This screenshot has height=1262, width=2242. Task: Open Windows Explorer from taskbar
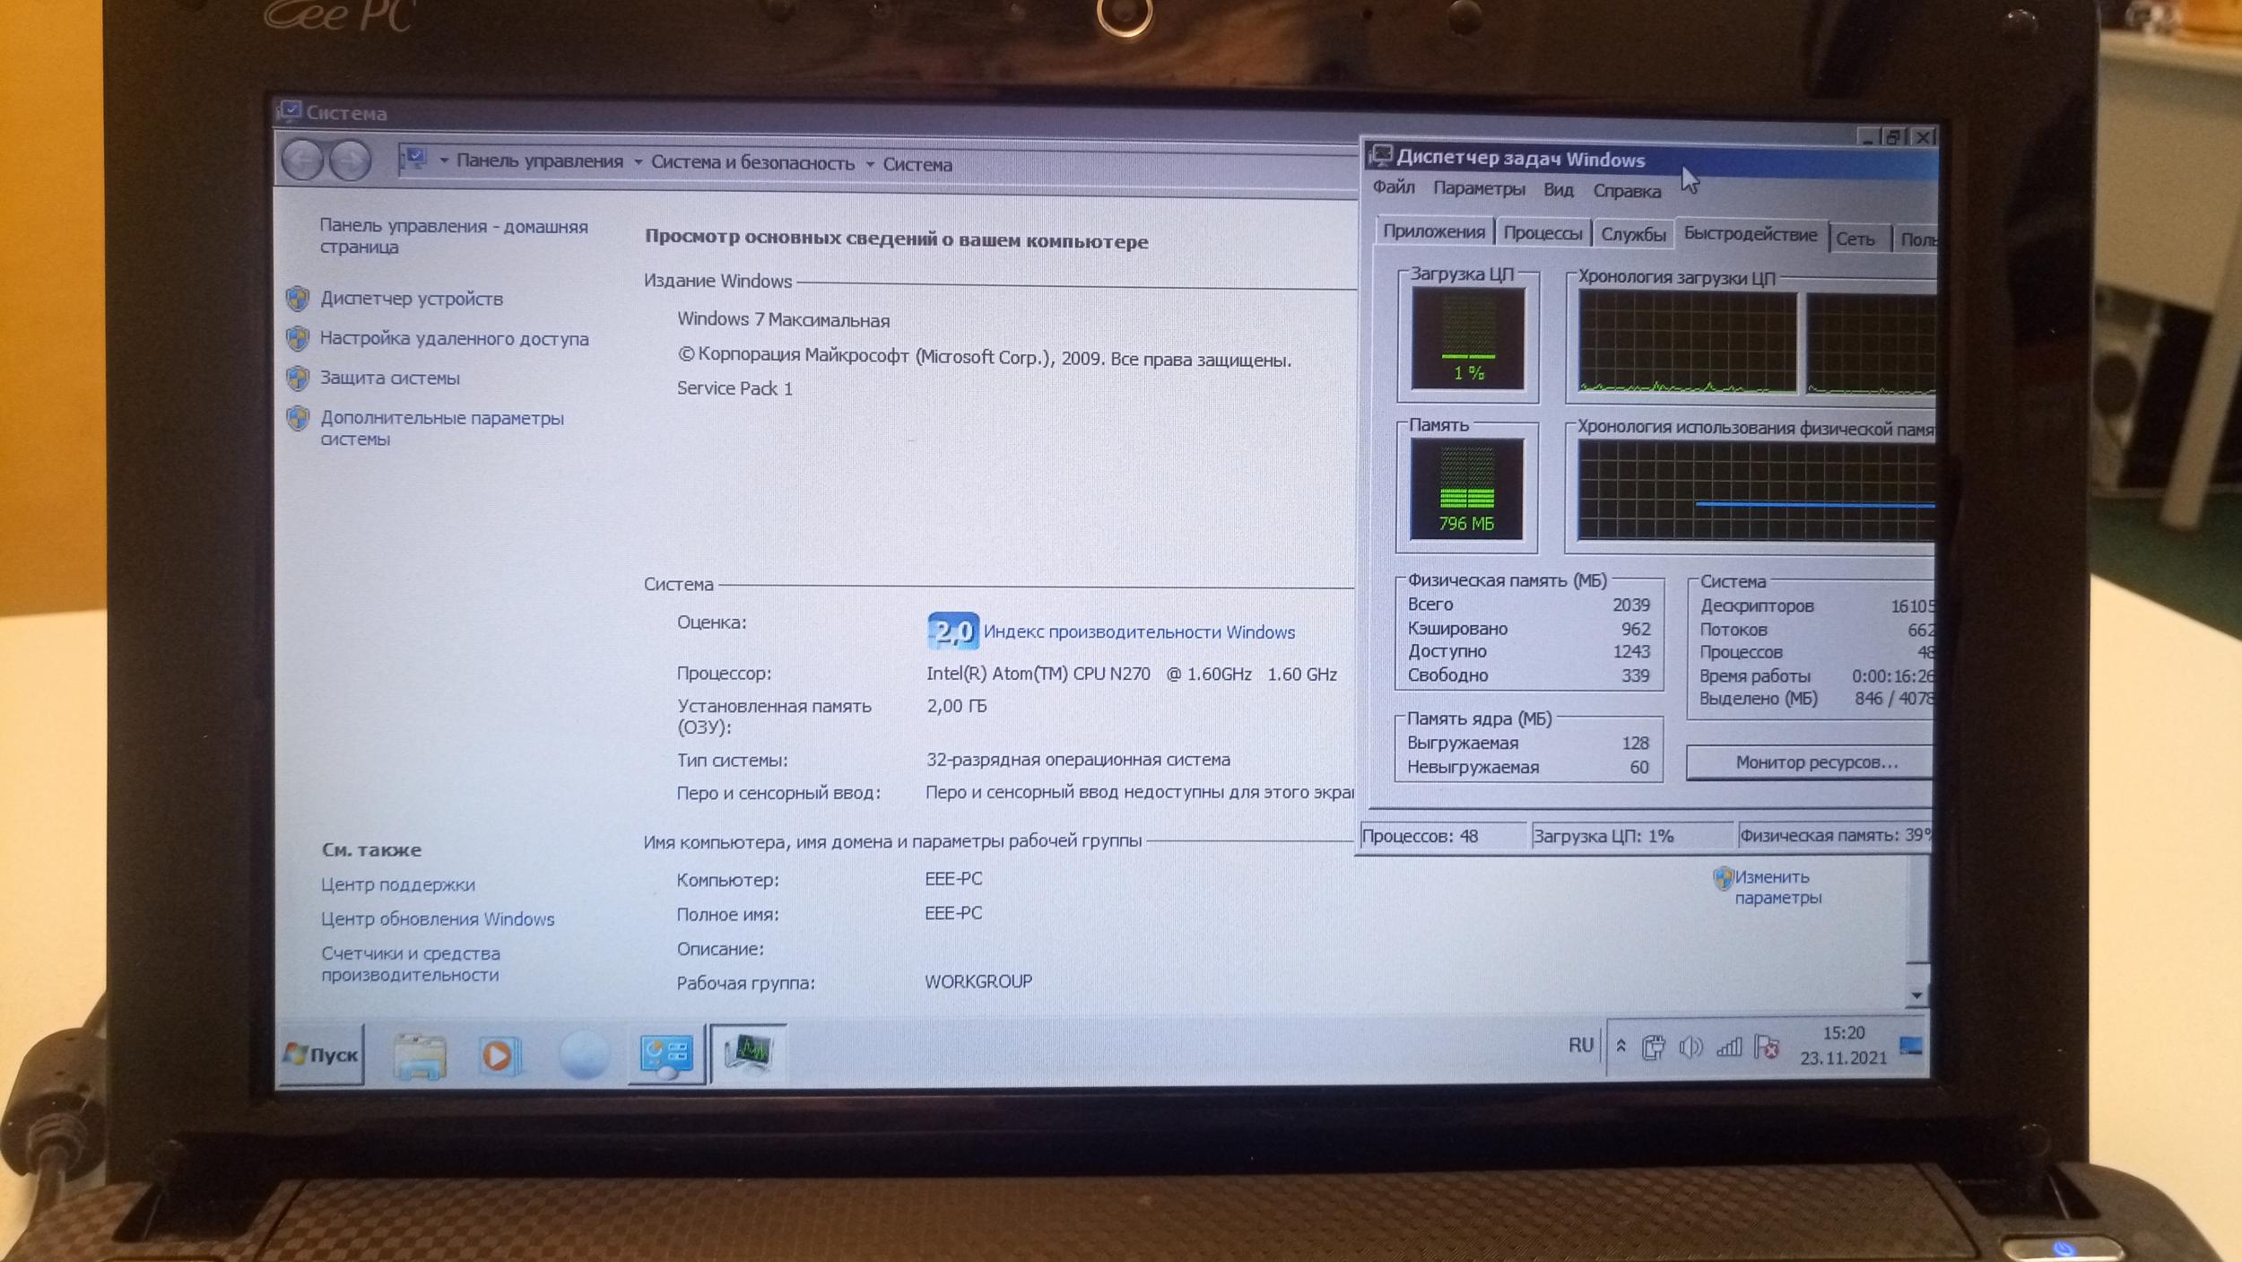(419, 1055)
